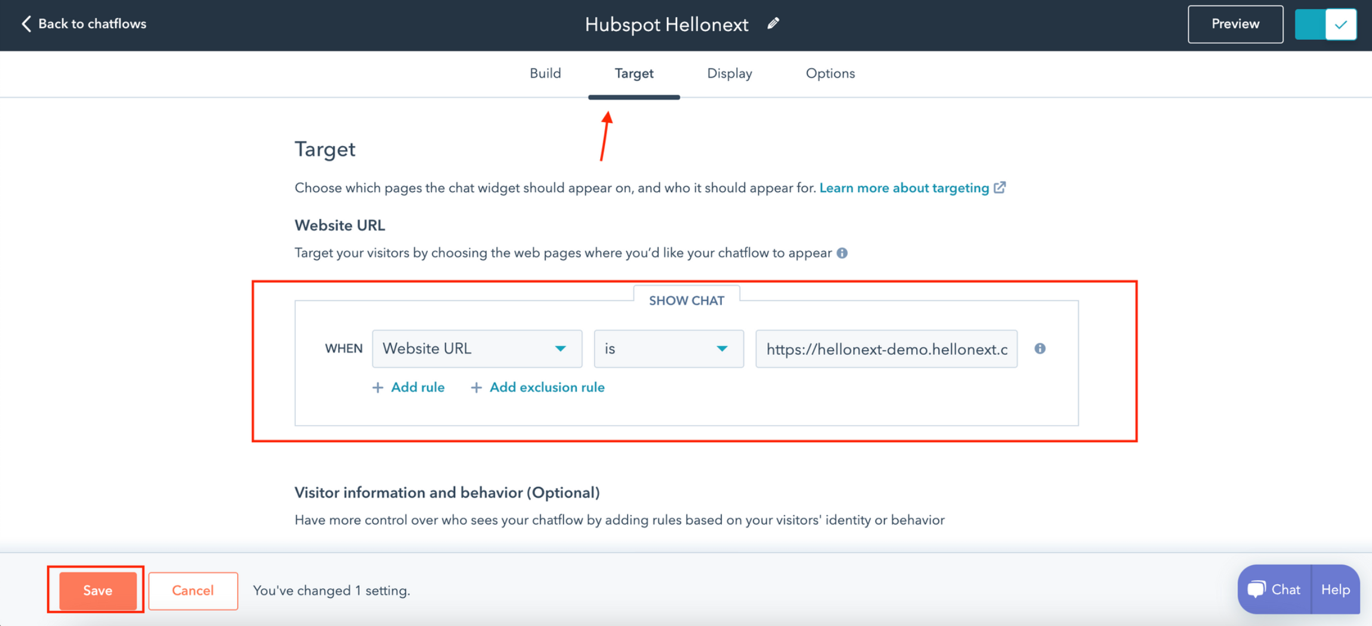Switch to the Build tab
1372x626 pixels.
tap(545, 73)
